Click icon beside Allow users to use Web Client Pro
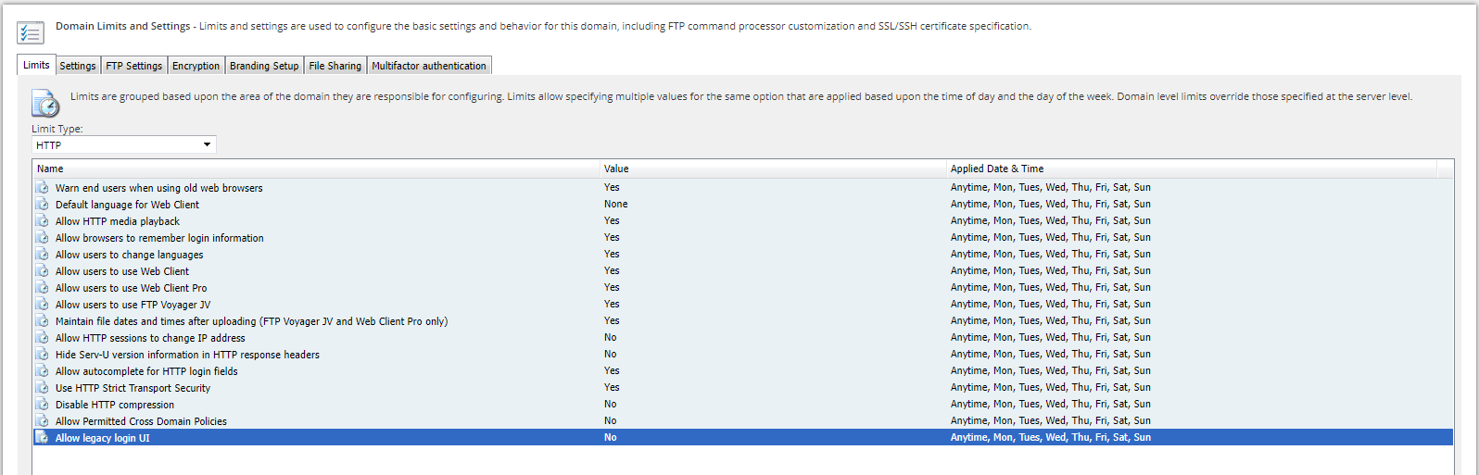Image resolution: width=1479 pixels, height=475 pixels. coord(42,288)
